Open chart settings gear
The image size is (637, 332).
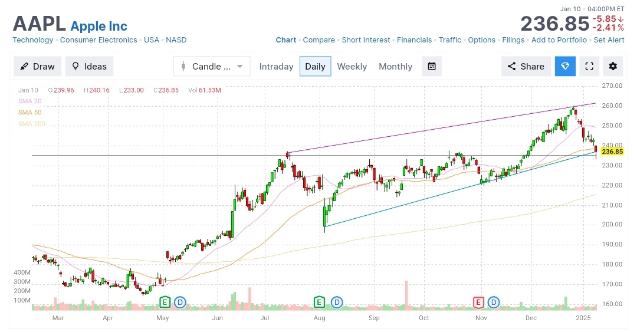click(x=613, y=66)
